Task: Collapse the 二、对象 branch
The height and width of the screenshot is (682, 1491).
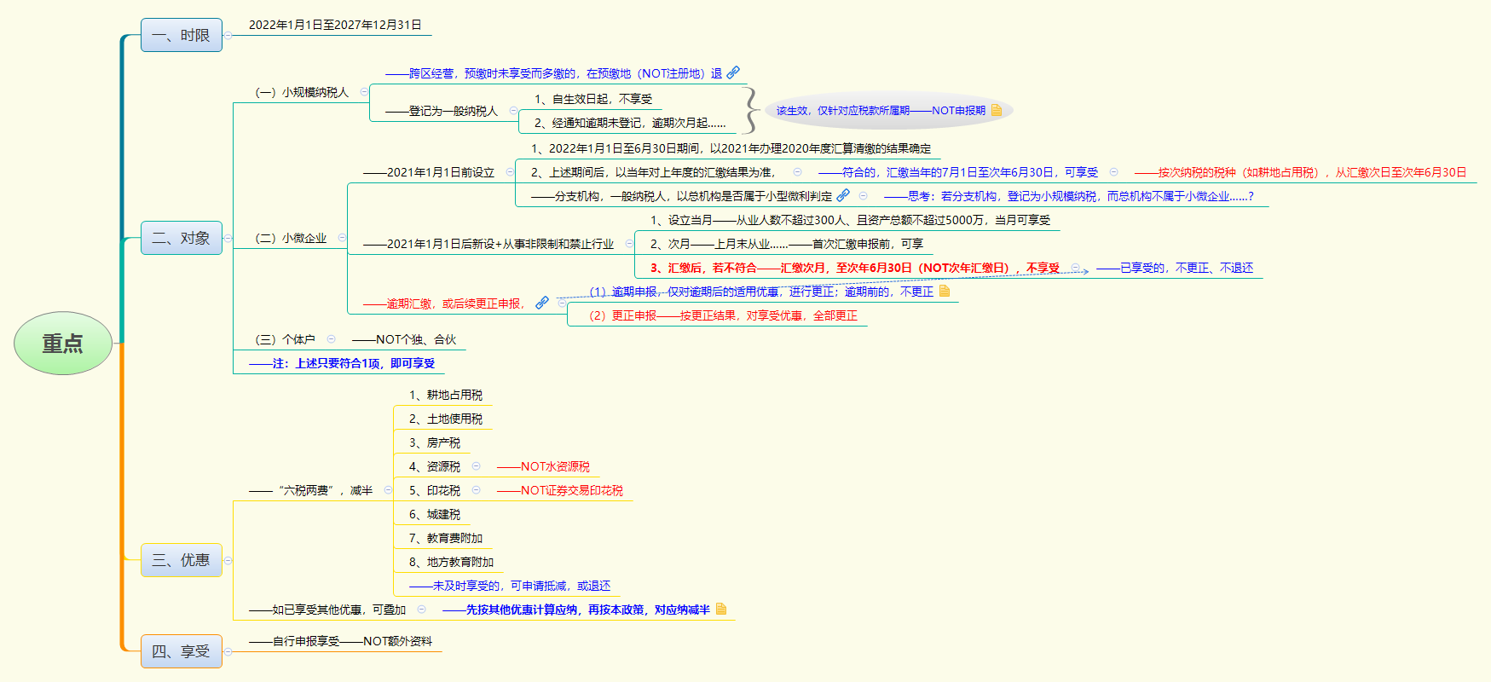Action: point(228,238)
